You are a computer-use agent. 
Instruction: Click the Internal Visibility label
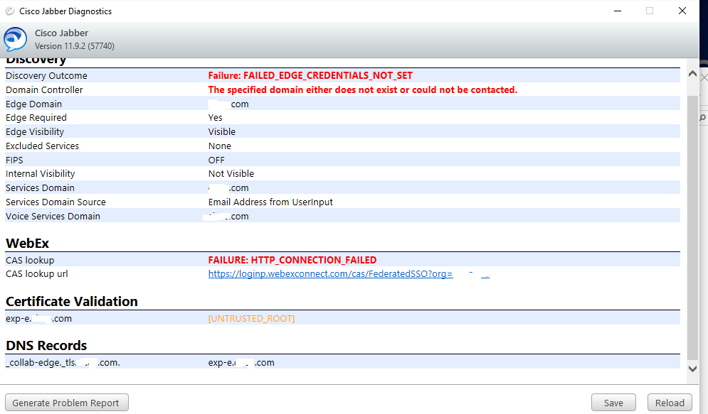tap(40, 174)
